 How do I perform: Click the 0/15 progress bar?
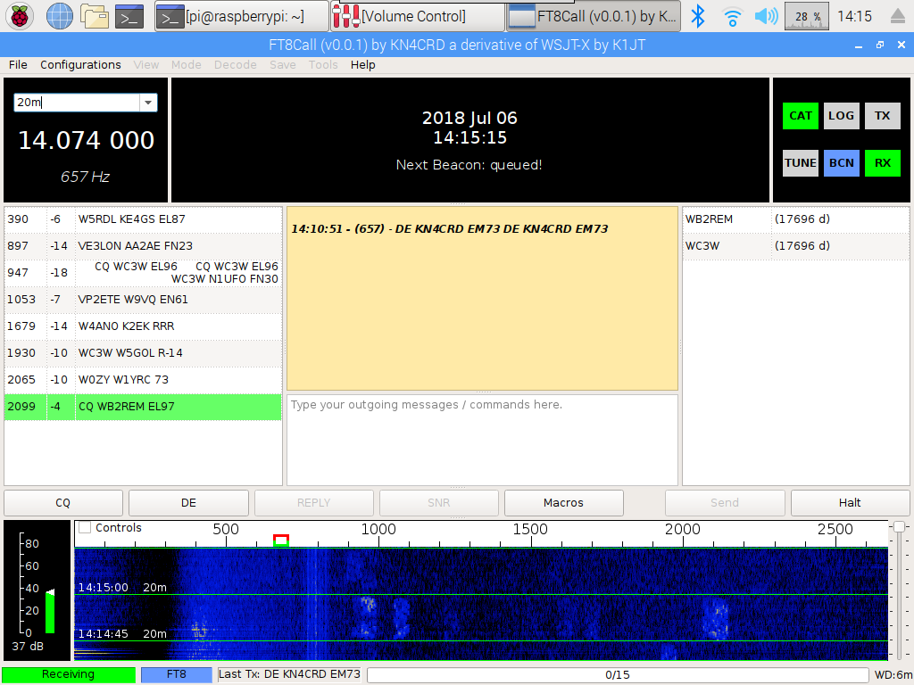618,674
